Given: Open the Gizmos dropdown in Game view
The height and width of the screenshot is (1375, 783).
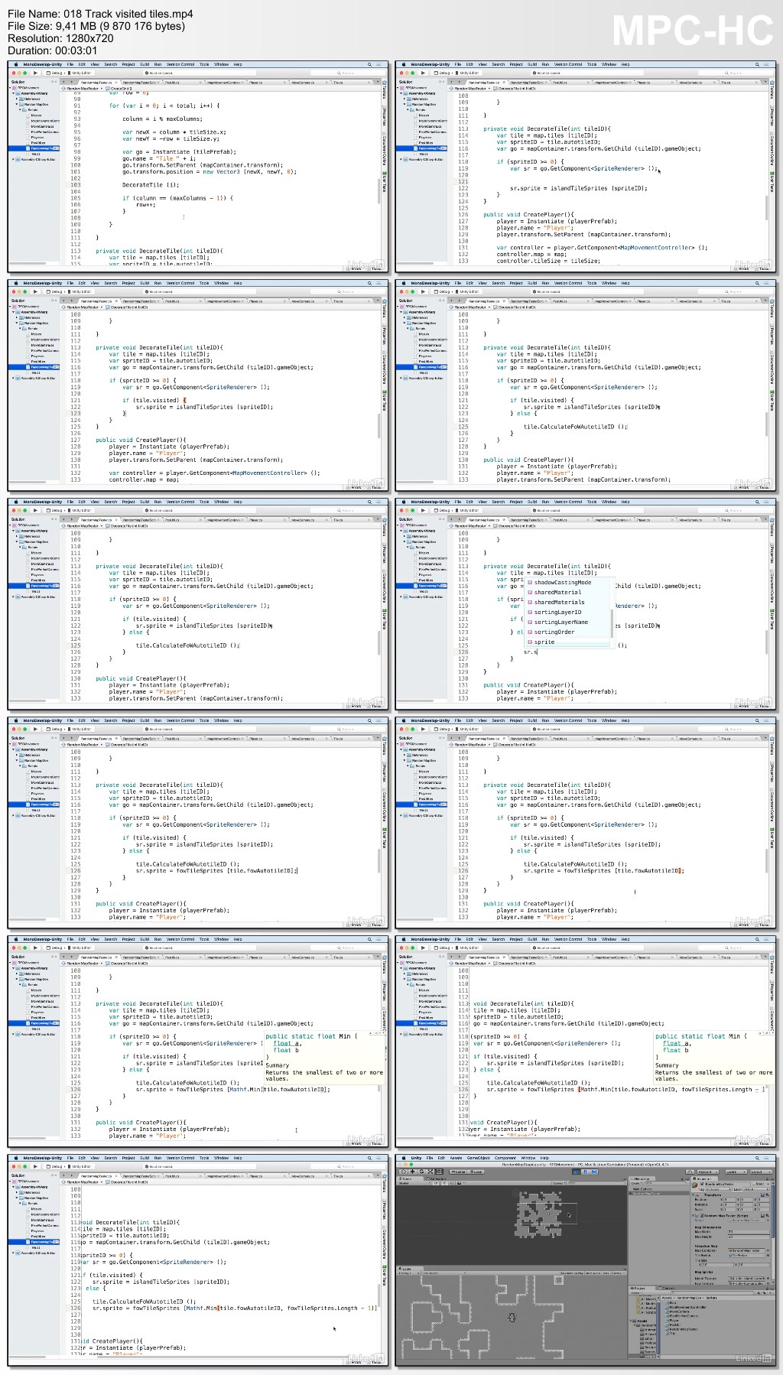Looking at the screenshot, I should pyautogui.click(x=619, y=1273).
